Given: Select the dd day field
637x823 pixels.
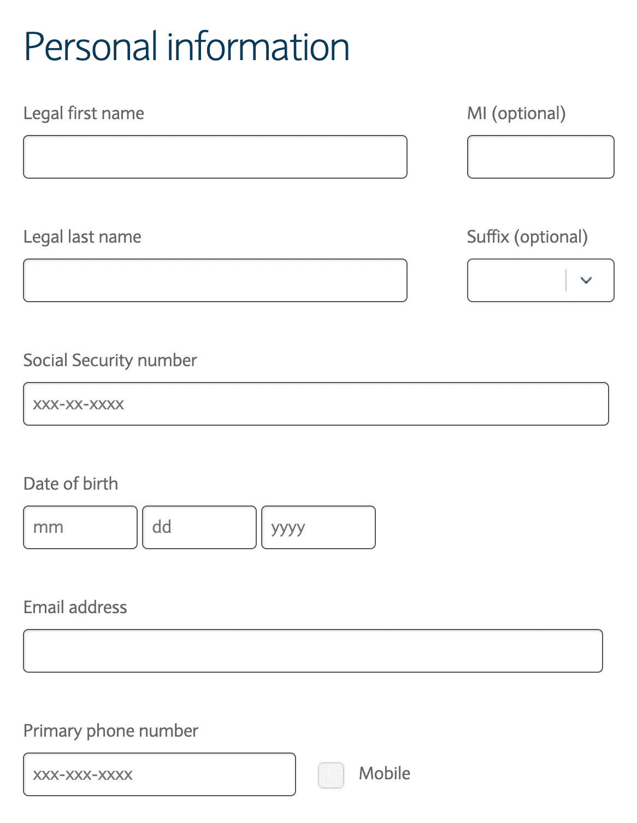Looking at the screenshot, I should [x=199, y=527].
